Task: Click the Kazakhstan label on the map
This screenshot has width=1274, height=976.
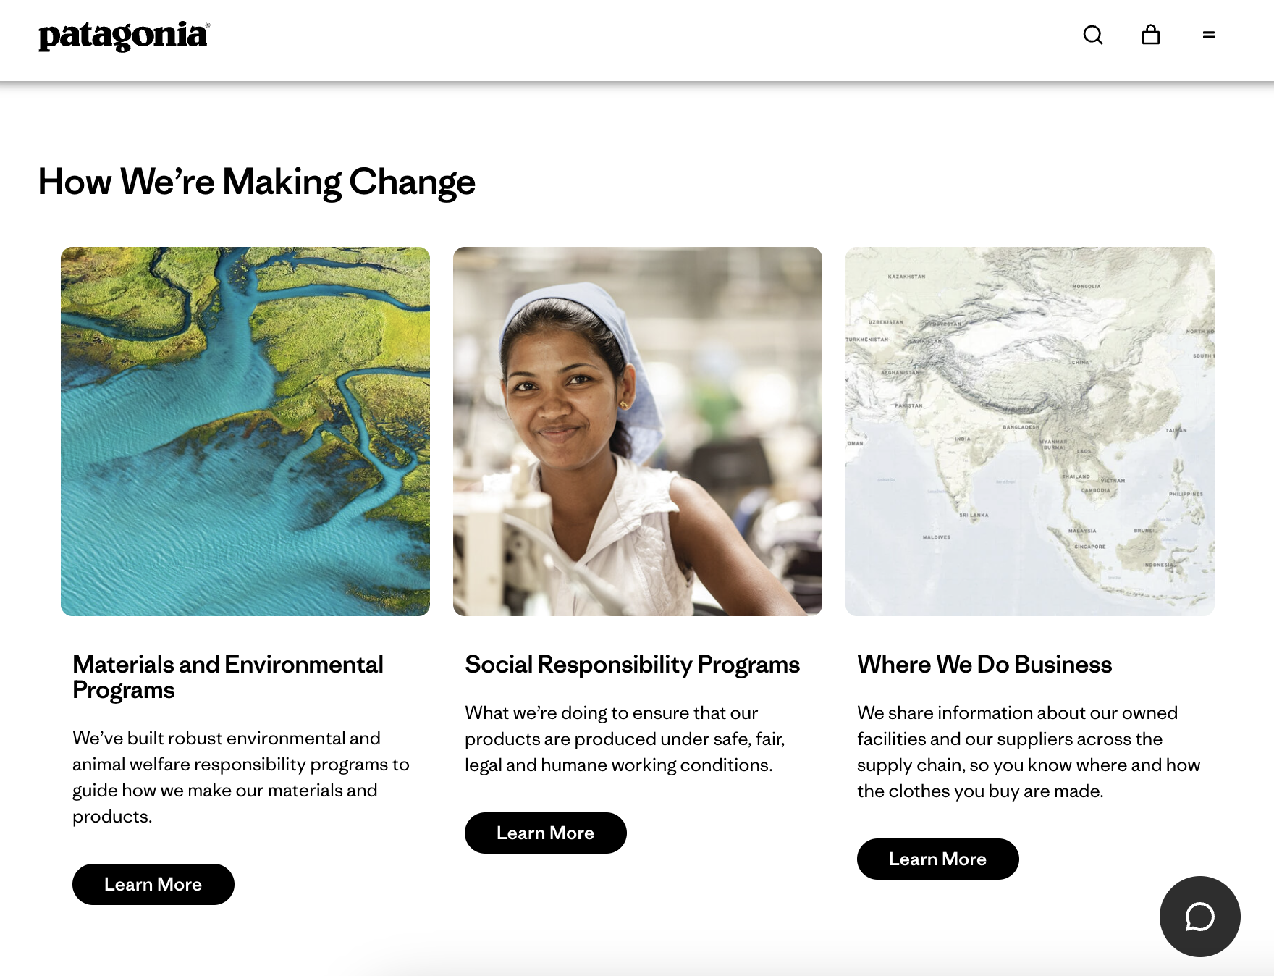Action: (906, 277)
